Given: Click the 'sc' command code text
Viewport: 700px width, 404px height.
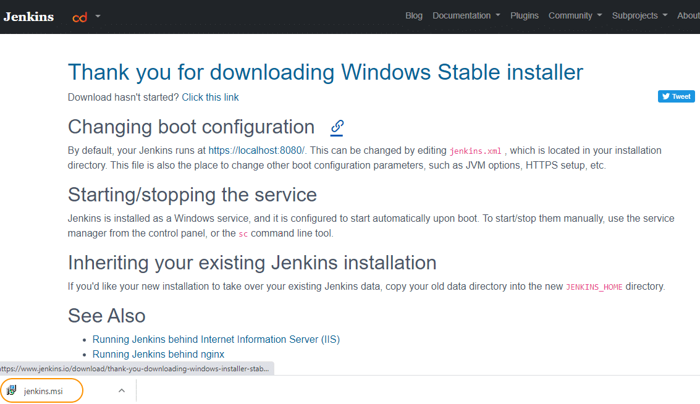Looking at the screenshot, I should 243,234.
